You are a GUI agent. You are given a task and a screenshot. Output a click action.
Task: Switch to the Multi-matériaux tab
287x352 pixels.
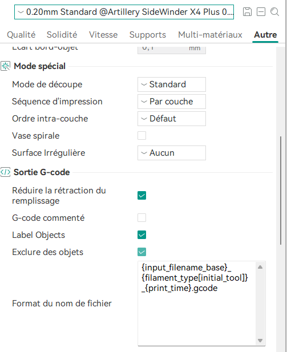pyautogui.click(x=210, y=35)
